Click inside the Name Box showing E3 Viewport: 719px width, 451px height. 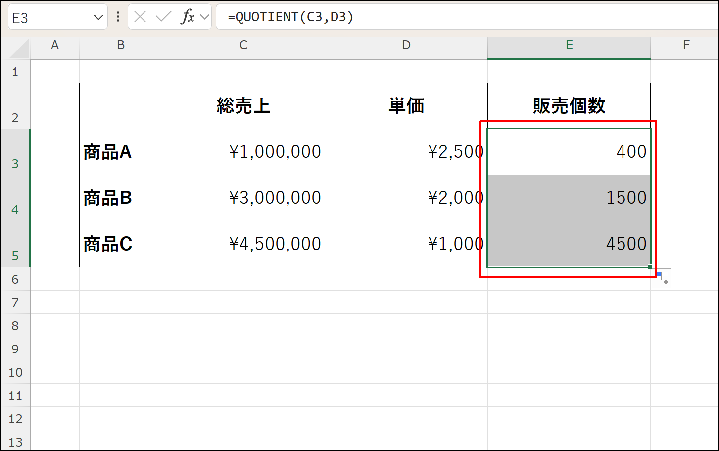click(49, 16)
